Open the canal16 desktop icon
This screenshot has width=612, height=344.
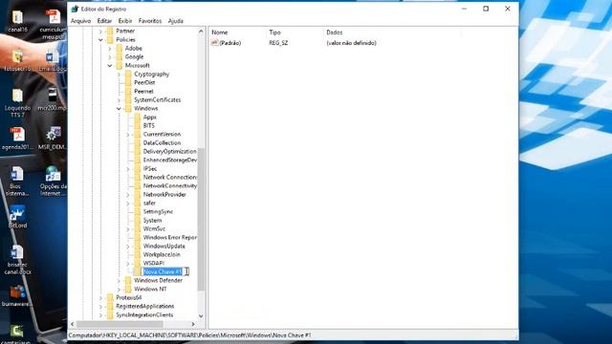(17, 21)
